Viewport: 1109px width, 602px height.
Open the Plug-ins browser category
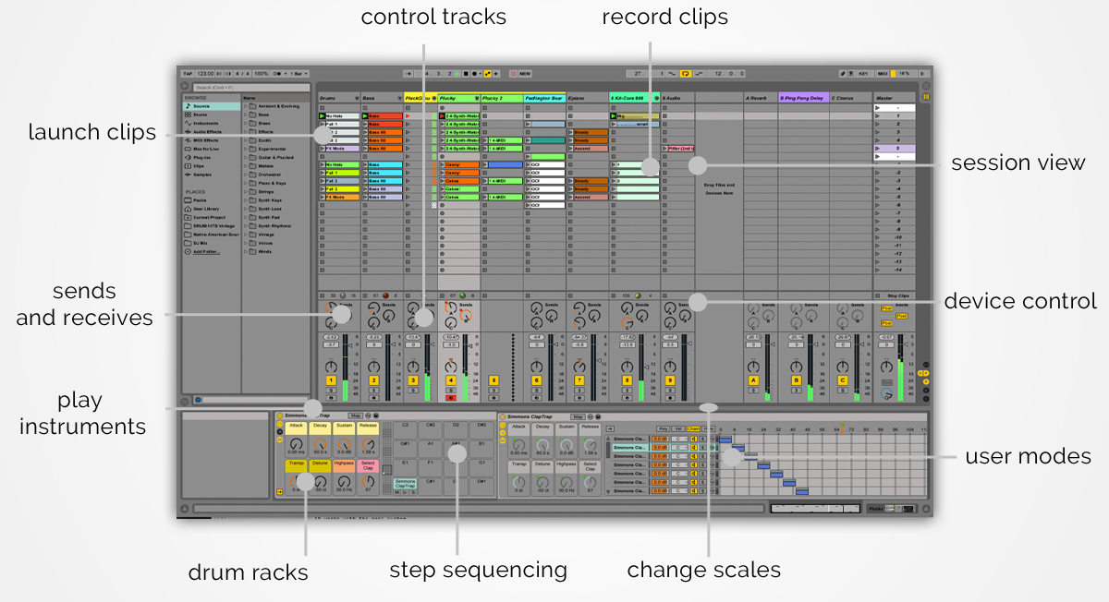(202, 158)
